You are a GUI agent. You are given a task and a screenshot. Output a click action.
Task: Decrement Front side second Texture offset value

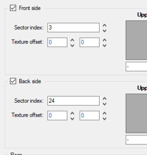click(x=104, y=45)
